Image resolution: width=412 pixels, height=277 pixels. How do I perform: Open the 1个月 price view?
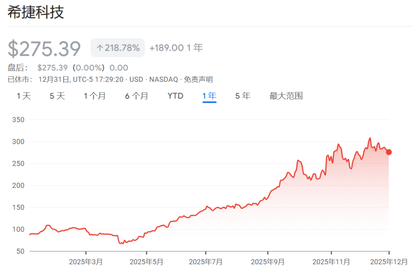pos(95,96)
